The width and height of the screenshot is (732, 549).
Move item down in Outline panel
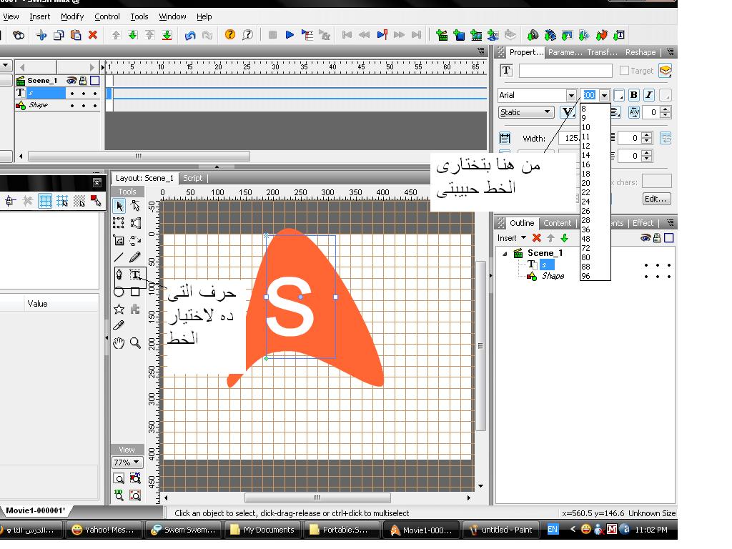coord(565,238)
